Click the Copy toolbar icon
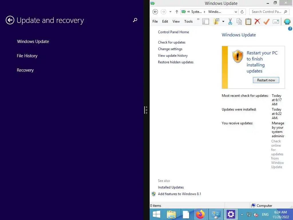 point(239,21)
